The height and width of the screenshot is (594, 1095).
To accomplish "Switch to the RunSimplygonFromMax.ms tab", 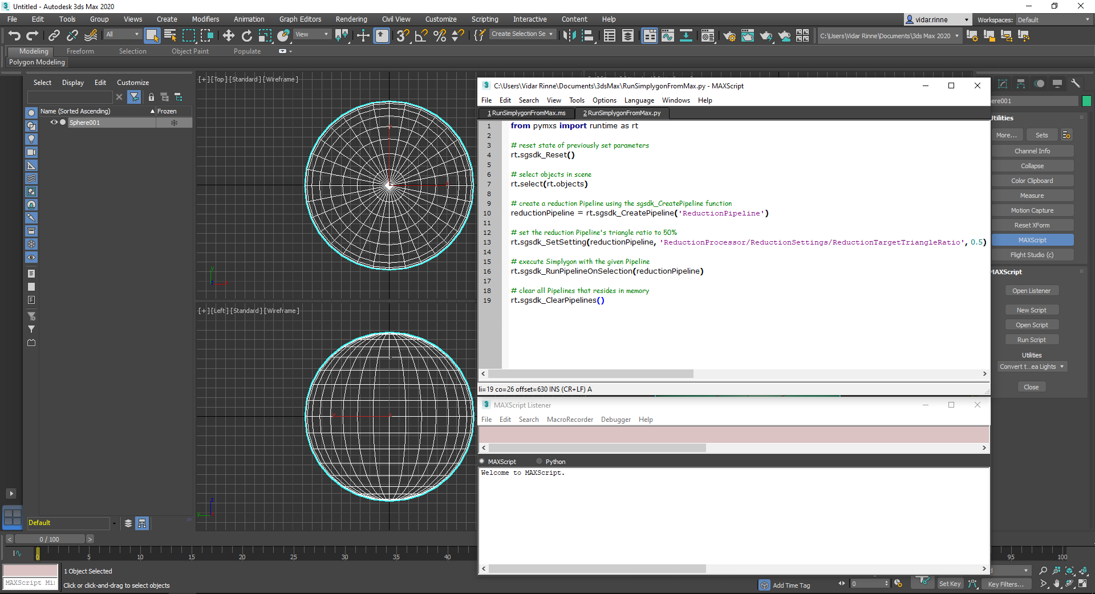I will (527, 113).
